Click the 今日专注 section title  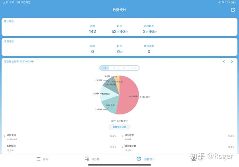(x=9, y=41)
